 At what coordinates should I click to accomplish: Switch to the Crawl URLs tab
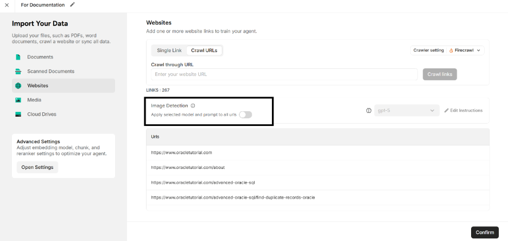tap(204, 50)
